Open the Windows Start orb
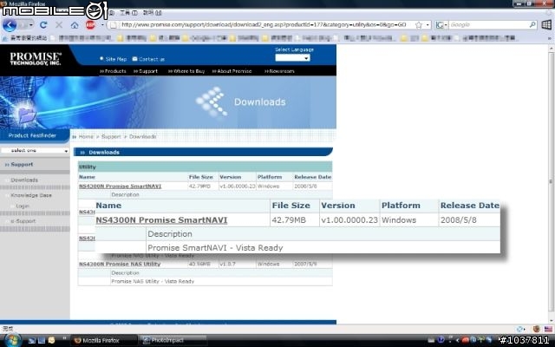This screenshot has width=555, height=347. click(12, 340)
